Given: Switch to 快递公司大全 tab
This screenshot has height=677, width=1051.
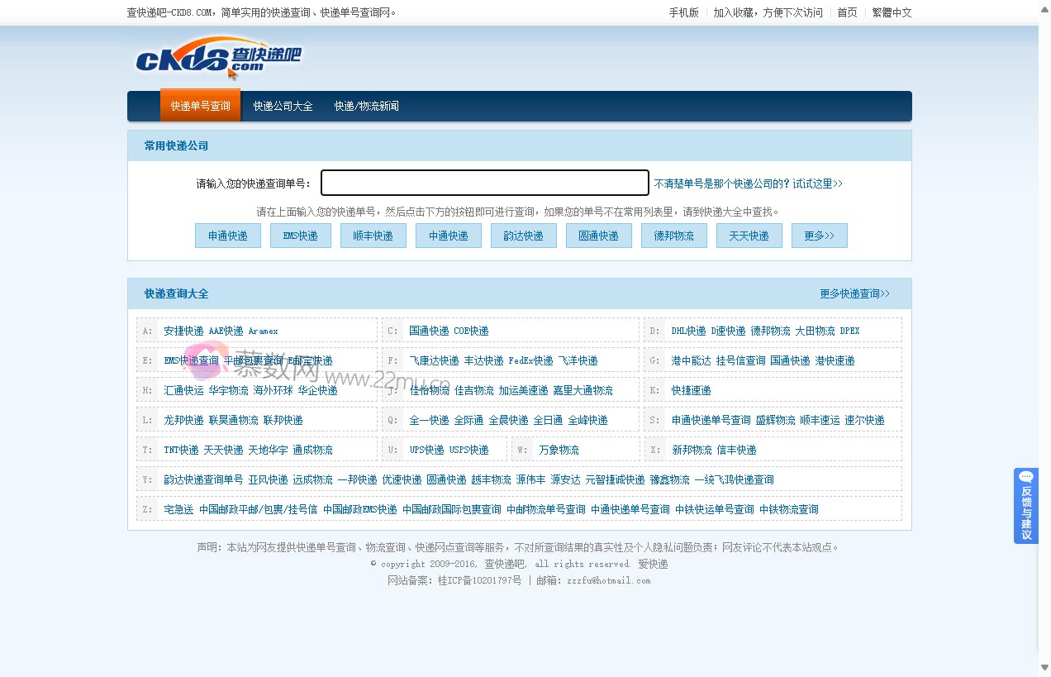Looking at the screenshot, I should pyautogui.click(x=283, y=106).
